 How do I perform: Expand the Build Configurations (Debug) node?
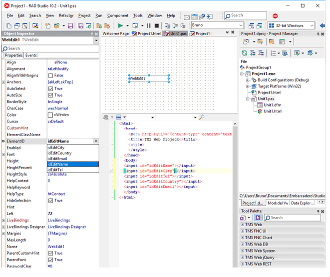pyautogui.click(x=248, y=80)
